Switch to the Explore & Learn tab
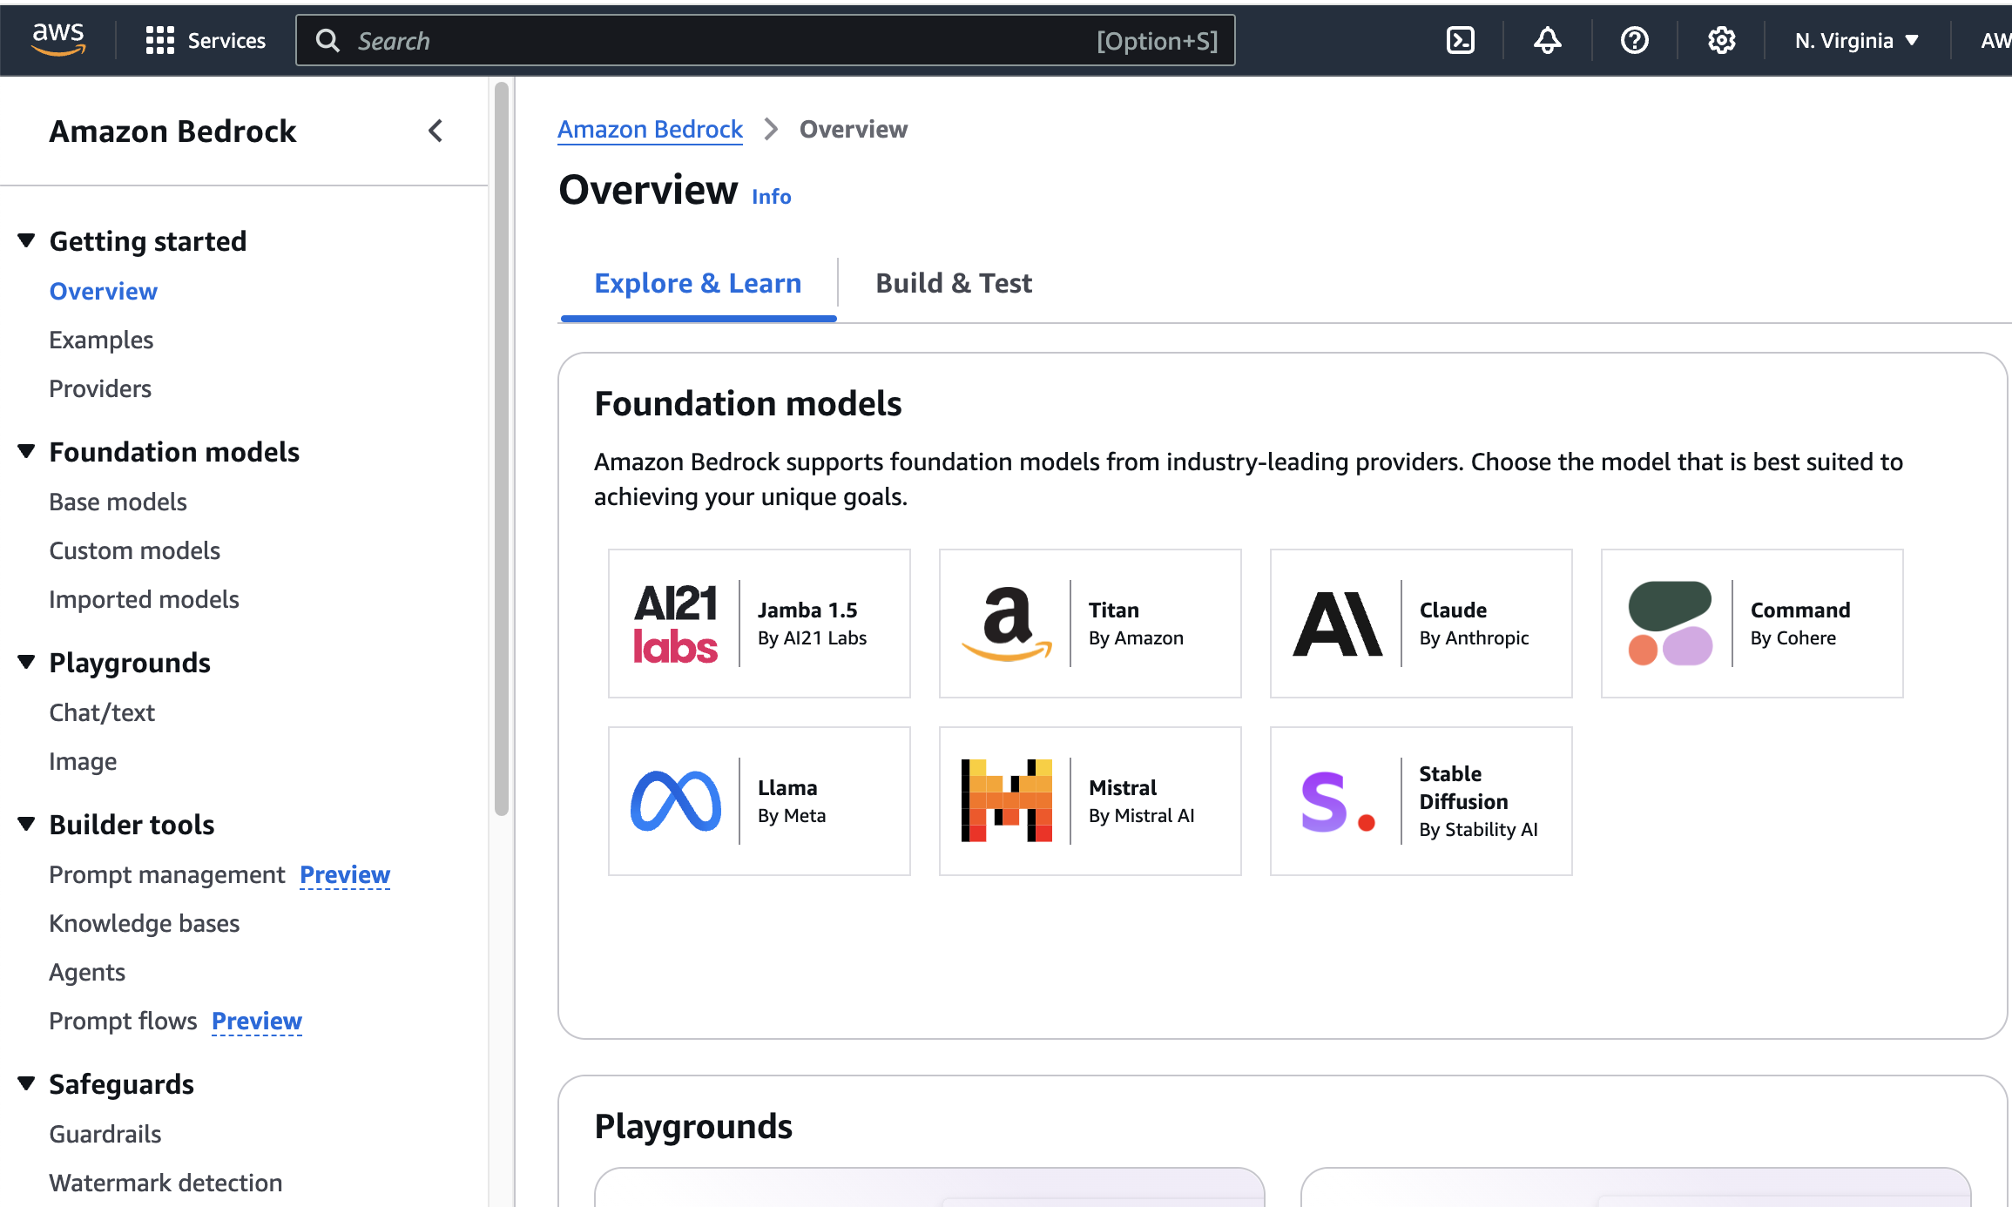This screenshot has width=2012, height=1207. coord(698,283)
